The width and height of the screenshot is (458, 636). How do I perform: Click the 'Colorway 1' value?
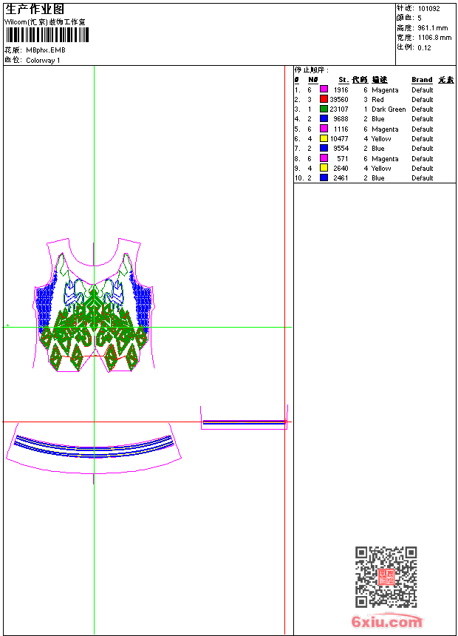click(x=43, y=61)
